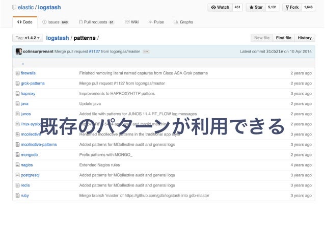Click the file icon next to grok-patterns

point(18,83)
